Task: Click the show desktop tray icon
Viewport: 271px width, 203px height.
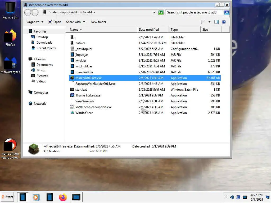Action: coord(268,197)
